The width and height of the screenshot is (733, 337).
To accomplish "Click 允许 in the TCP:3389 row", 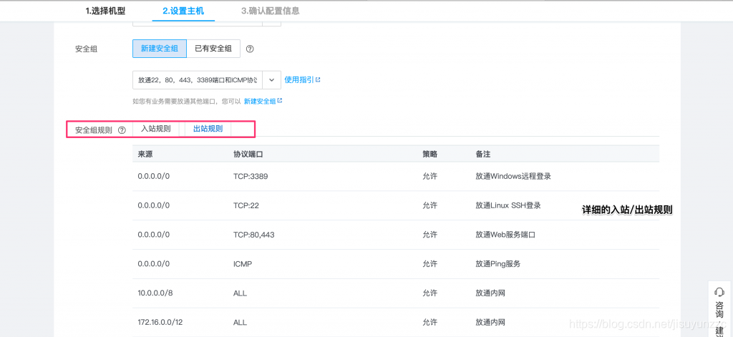I will (x=430, y=177).
